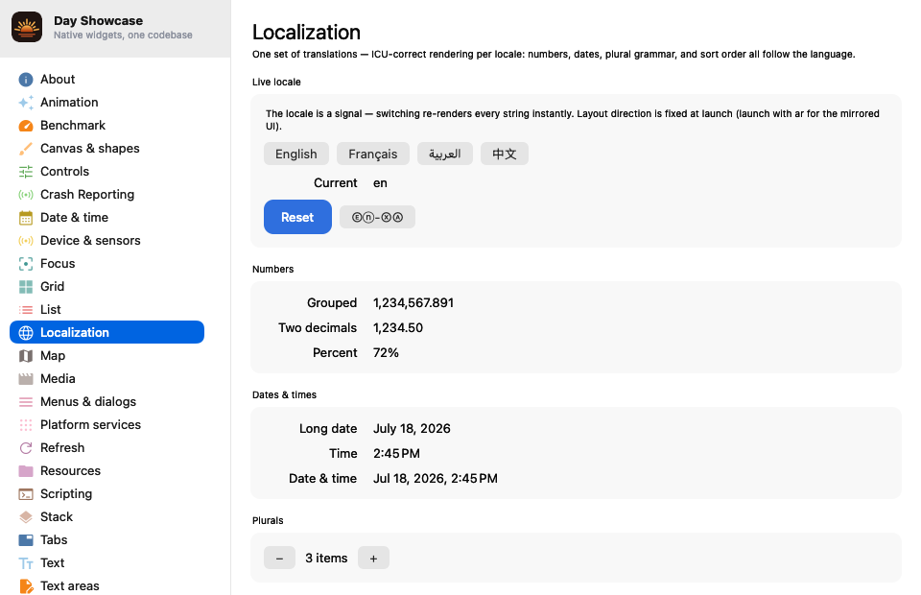The width and height of the screenshot is (921, 595).
Task: Click the Text areas document icon
Action: (26, 586)
